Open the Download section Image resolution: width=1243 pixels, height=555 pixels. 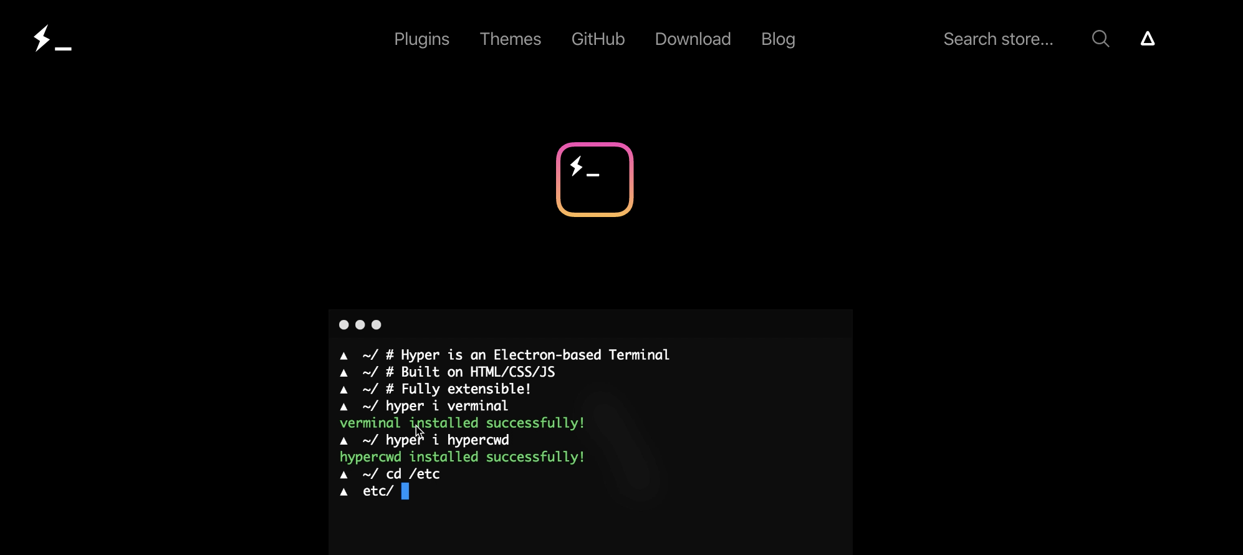pyautogui.click(x=693, y=39)
